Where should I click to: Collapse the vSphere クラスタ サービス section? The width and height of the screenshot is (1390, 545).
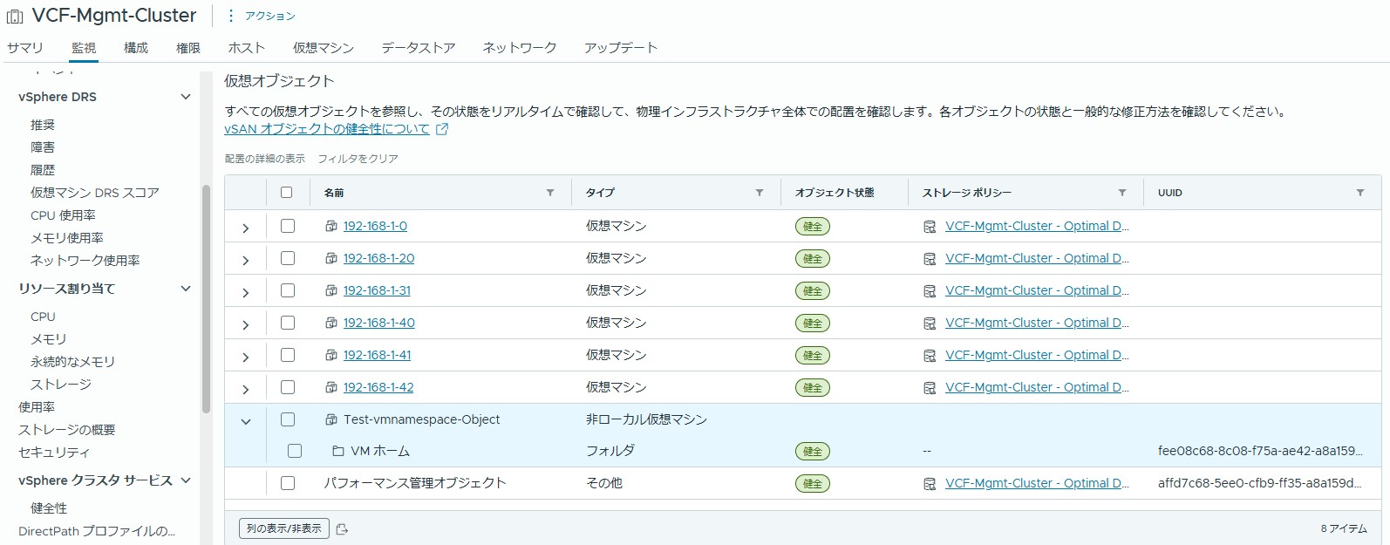pos(185,480)
